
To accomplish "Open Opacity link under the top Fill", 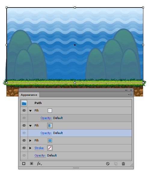I will (46, 118).
